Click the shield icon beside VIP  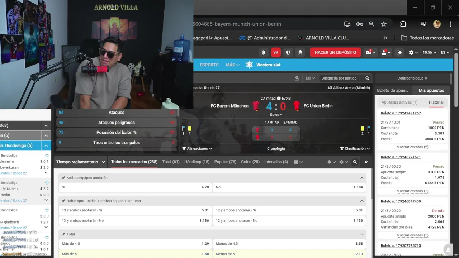pos(288,52)
